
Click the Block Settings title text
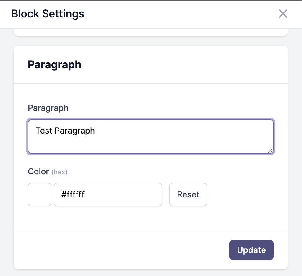48,14
